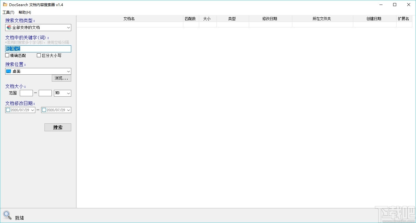
Task: Click the 文档名 column header
Action: click(x=129, y=19)
